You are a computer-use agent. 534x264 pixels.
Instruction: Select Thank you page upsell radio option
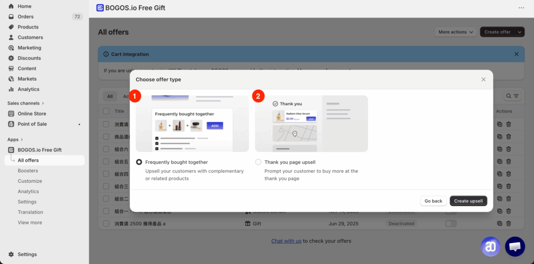(258, 162)
